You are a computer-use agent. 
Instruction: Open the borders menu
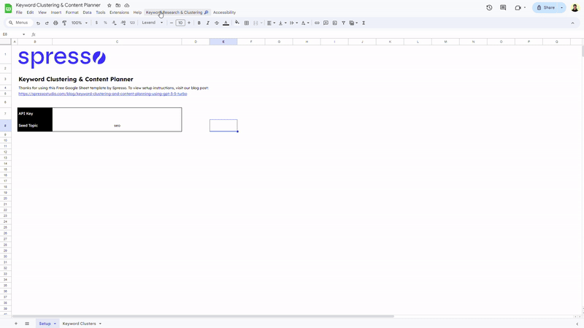point(247,23)
